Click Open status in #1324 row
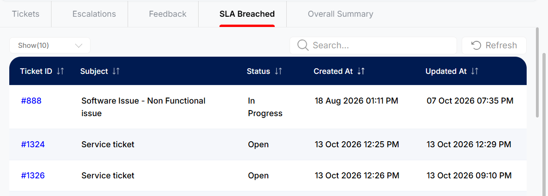Image resolution: width=548 pixels, height=196 pixels. (x=258, y=144)
